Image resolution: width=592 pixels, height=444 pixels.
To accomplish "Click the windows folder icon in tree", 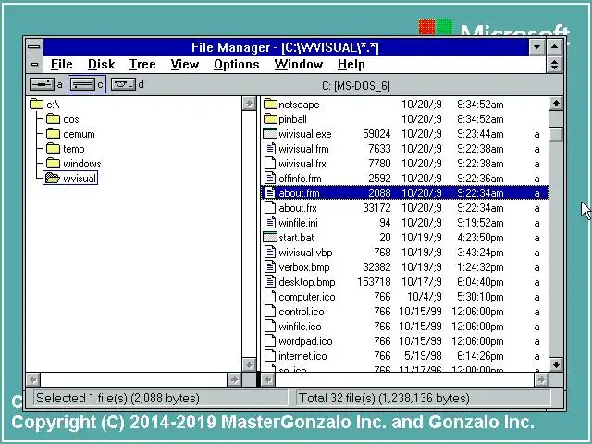I will pyautogui.click(x=53, y=163).
